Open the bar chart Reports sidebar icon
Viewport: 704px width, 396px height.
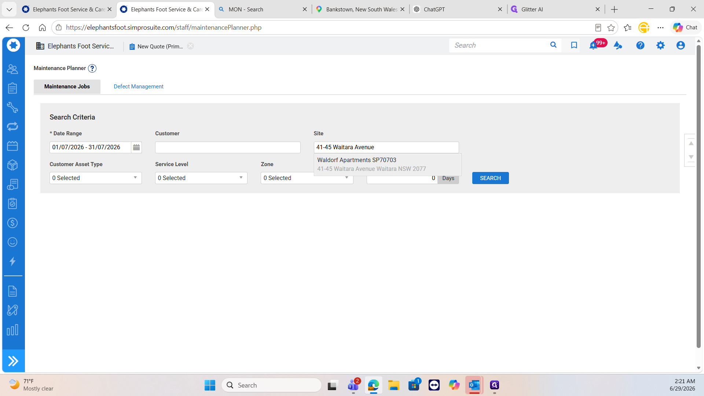click(12, 330)
